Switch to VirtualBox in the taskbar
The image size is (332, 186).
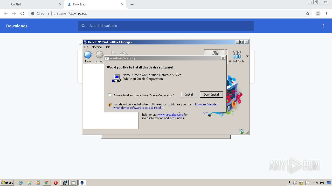click(82, 183)
